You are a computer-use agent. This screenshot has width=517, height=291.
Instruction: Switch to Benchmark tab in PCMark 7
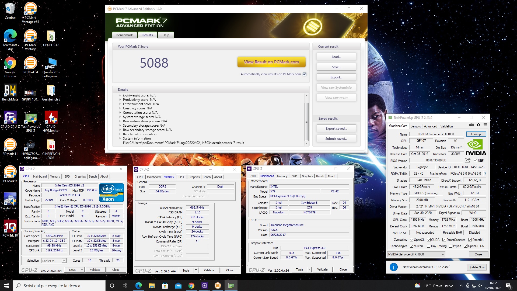tap(124, 35)
